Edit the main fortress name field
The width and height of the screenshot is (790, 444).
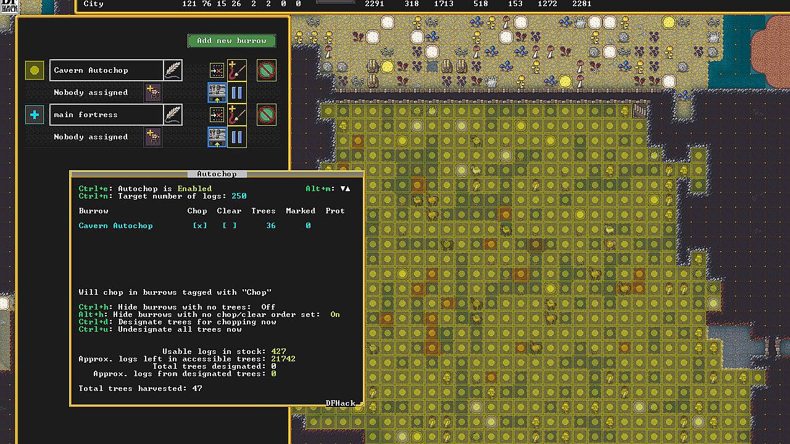tap(106, 115)
